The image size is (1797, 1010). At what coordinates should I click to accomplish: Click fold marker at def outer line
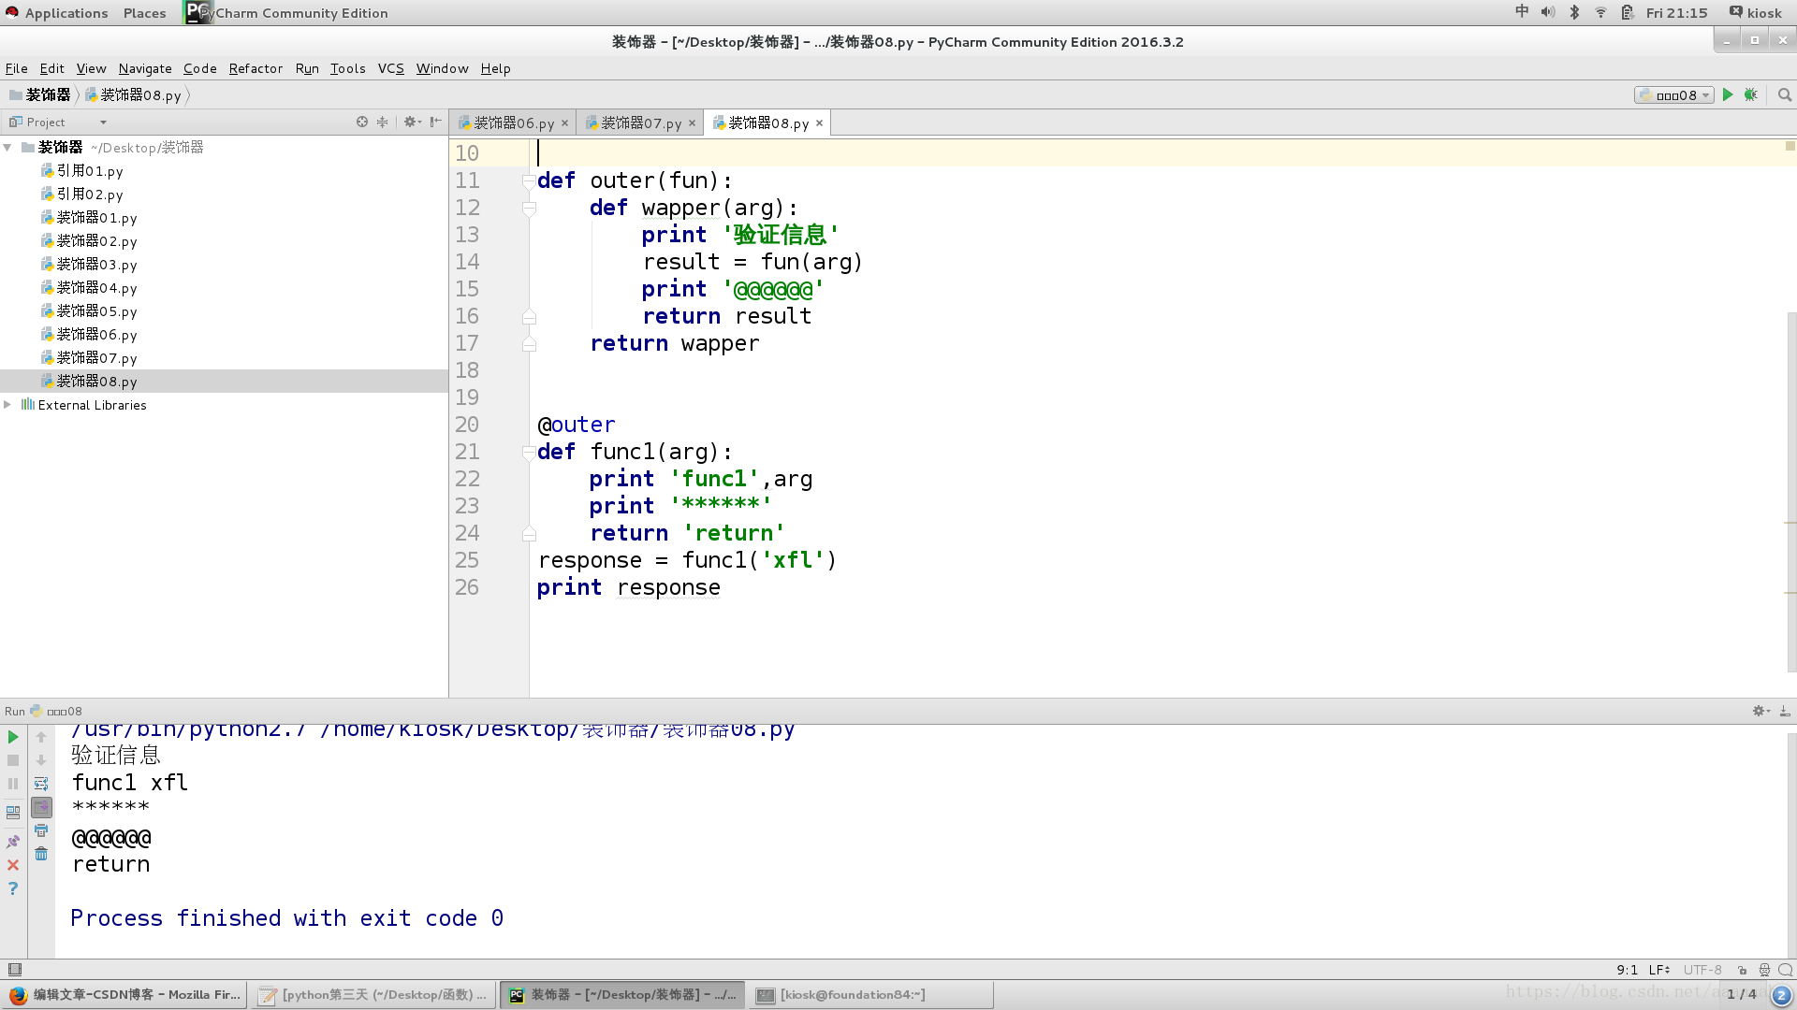529,180
